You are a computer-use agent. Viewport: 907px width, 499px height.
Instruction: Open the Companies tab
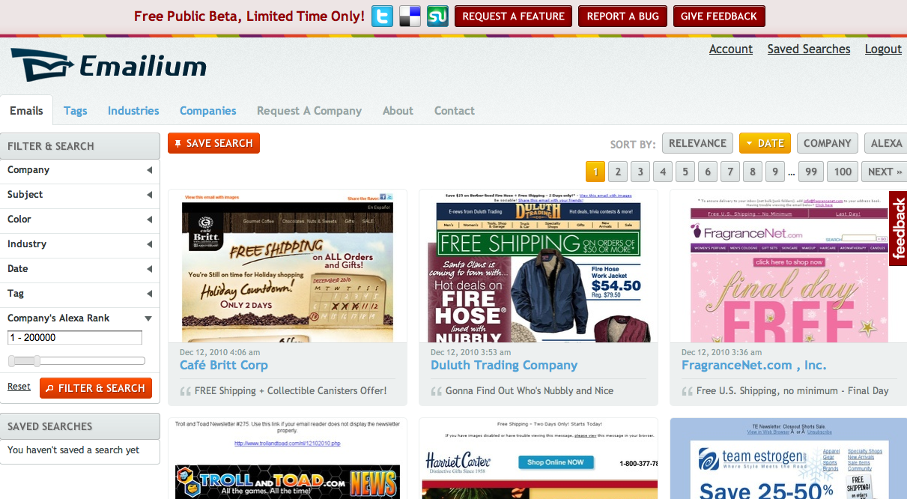coord(208,110)
